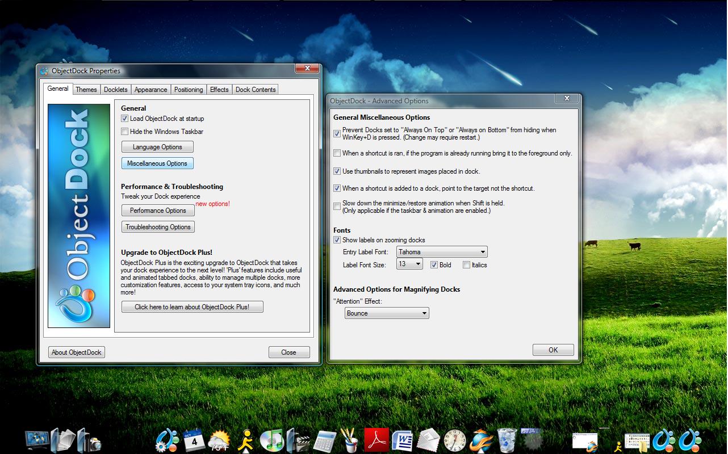Open the Dock Contents tab
This screenshot has height=454, width=728.
pyautogui.click(x=256, y=90)
